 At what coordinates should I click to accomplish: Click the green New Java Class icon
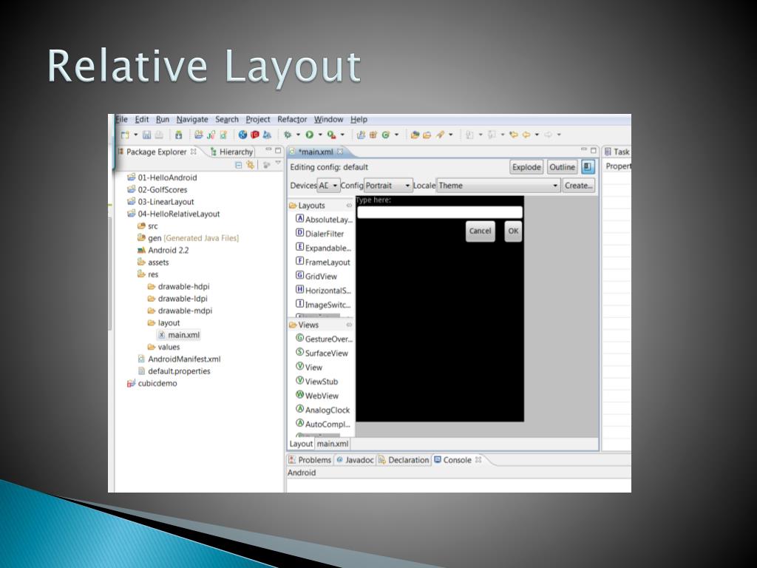tap(386, 135)
